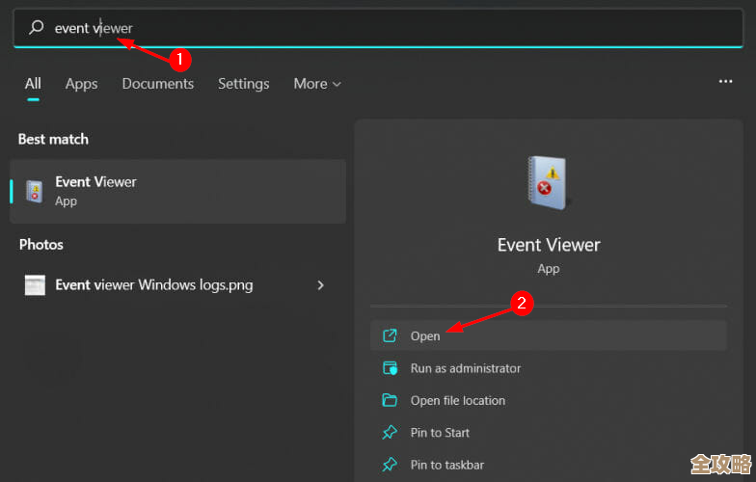Click the large Event Viewer icon in preview pane
Viewport: 756px width, 482px height.
548,183
